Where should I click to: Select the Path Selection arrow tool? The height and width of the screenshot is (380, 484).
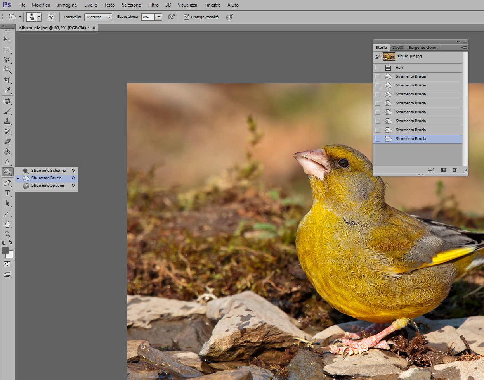coord(7,203)
